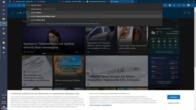Image resolution: width=196 pixels, height=110 pixels.
Task: Switch to the YouTube tab
Action: click(x=49, y=2)
